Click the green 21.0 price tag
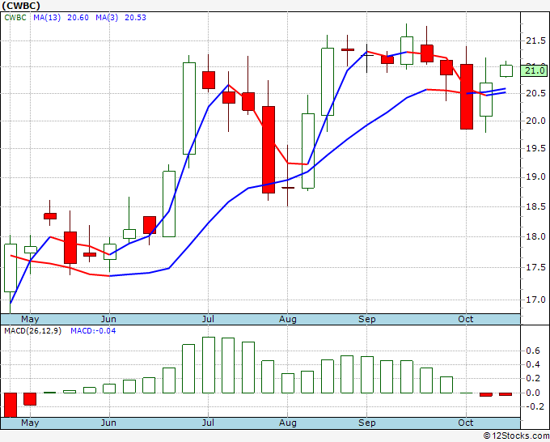The height and width of the screenshot is (442, 550). [x=534, y=70]
